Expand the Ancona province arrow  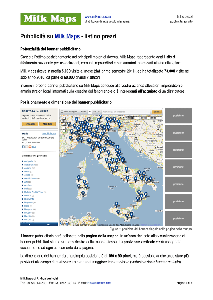[22, 168]
